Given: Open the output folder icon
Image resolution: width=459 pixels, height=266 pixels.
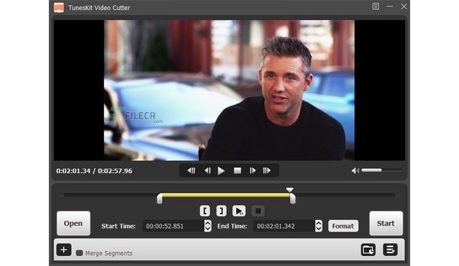Looking at the screenshot, I should tap(368, 250).
